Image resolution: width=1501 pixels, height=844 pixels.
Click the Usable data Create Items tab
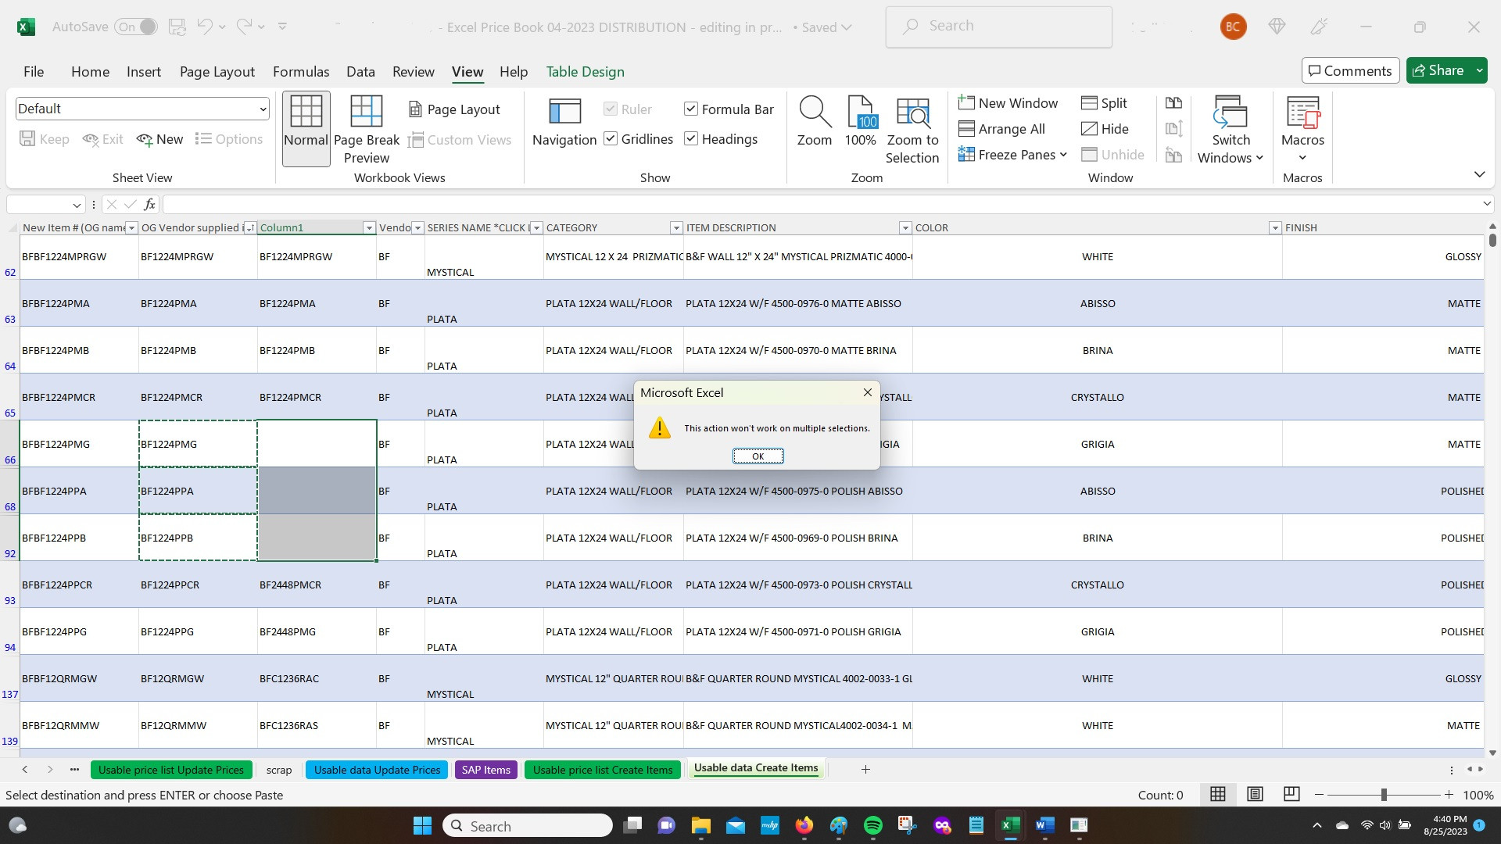click(756, 767)
